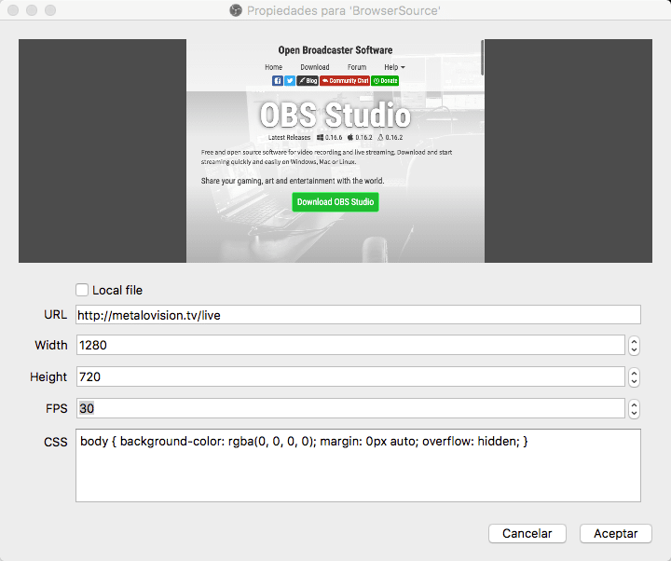Viewport: 671px width, 561px height.
Task: Click the Latest Releases text in preview
Action: 289,137
